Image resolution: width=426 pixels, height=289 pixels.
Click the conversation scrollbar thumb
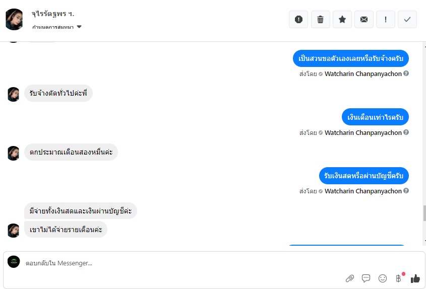(424, 213)
